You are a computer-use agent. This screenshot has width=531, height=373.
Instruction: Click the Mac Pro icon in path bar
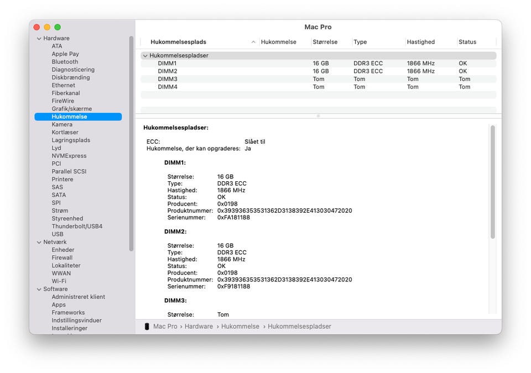click(147, 327)
